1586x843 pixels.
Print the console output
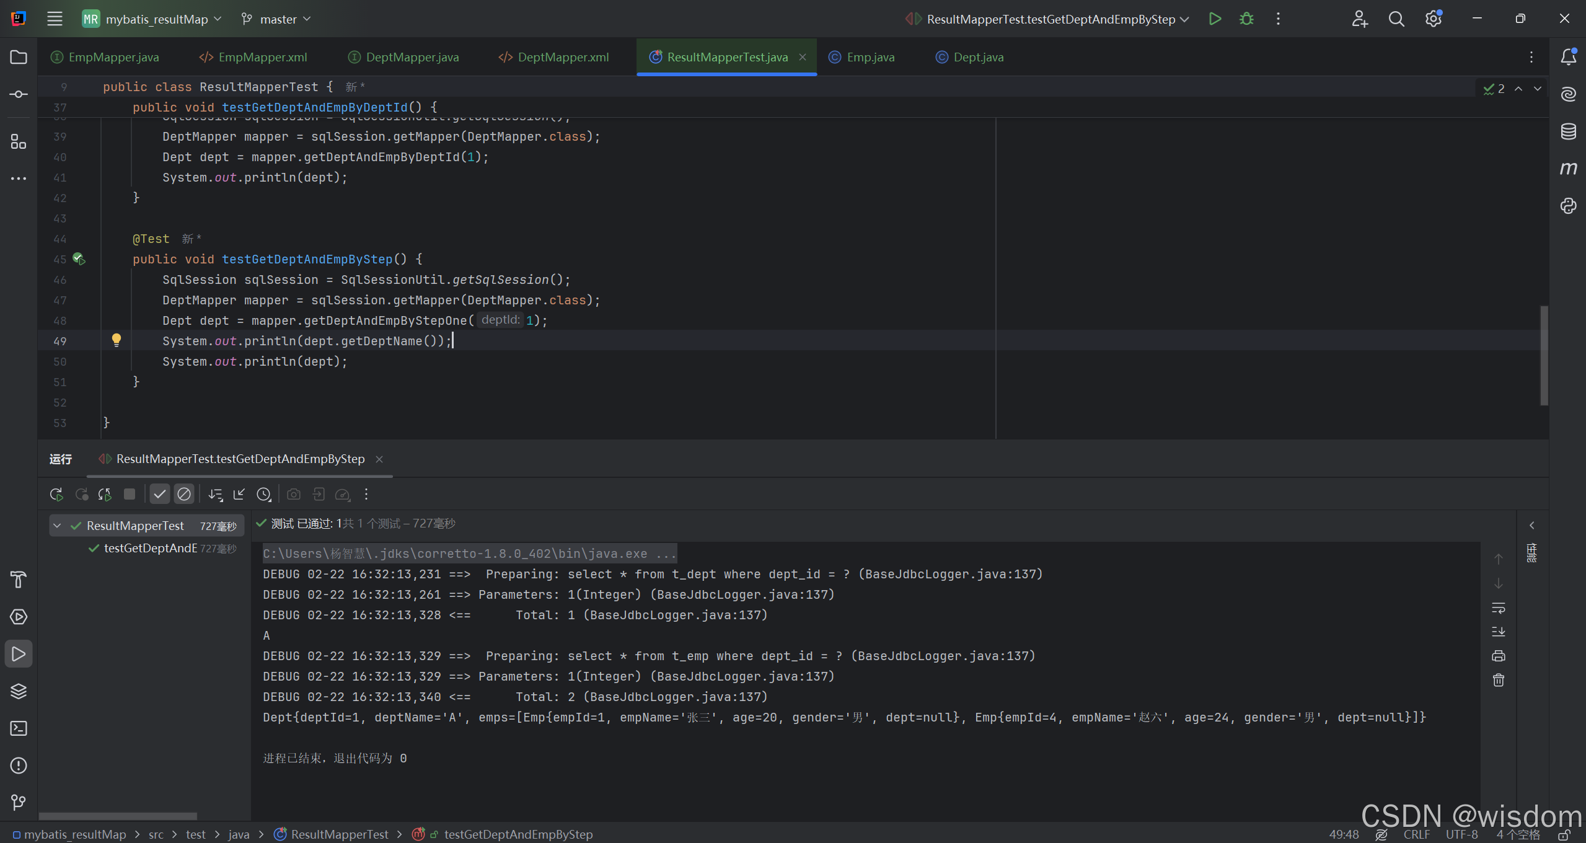pyautogui.click(x=1499, y=656)
